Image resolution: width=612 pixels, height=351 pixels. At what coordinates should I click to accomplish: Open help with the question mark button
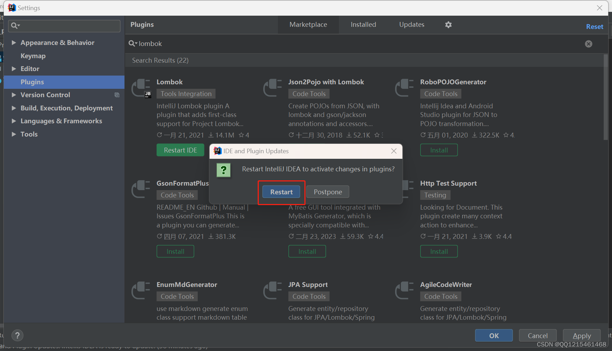(x=17, y=336)
